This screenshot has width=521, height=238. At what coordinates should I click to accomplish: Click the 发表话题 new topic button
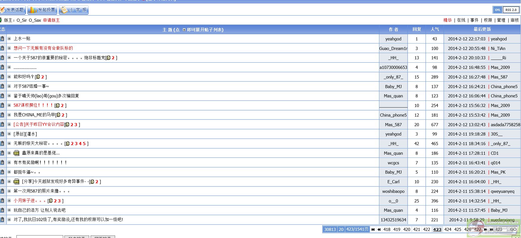pyautogui.click(x=12, y=10)
